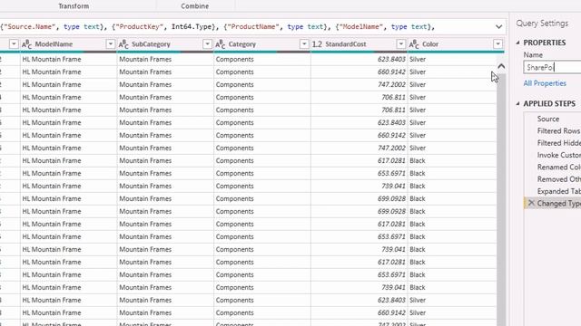Click the StandardCost decimal type icon
The width and height of the screenshot is (581, 326).
pos(317,44)
